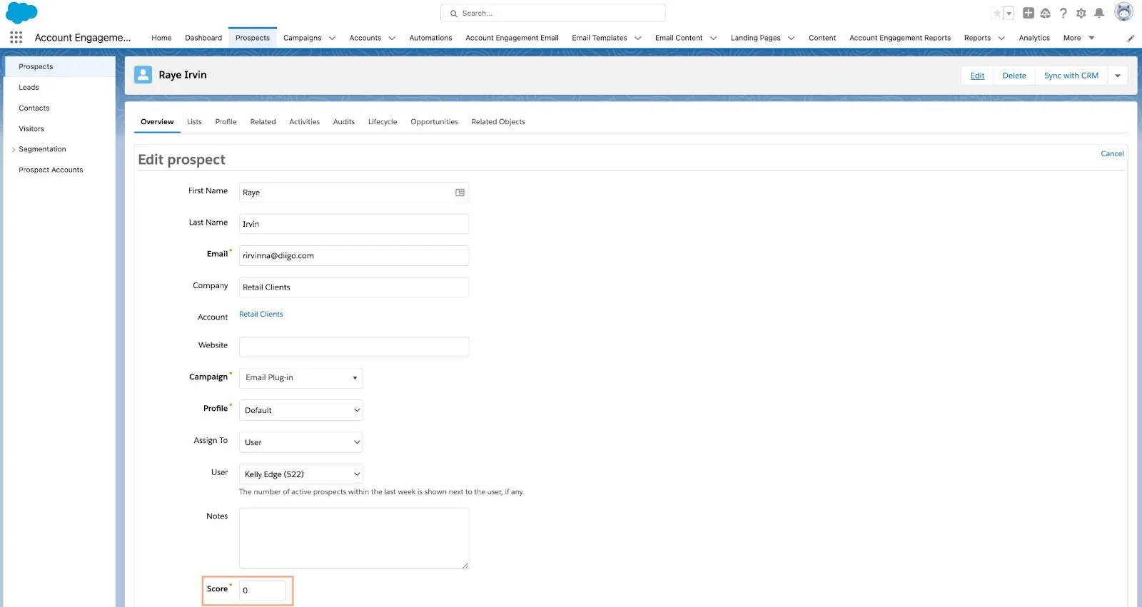Image resolution: width=1142 pixels, height=607 pixels.
Task: Expand the Email Content dropdown chevron
Action: [713, 39]
